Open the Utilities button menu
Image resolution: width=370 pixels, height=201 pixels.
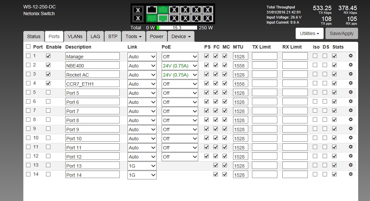pyautogui.click(x=309, y=33)
